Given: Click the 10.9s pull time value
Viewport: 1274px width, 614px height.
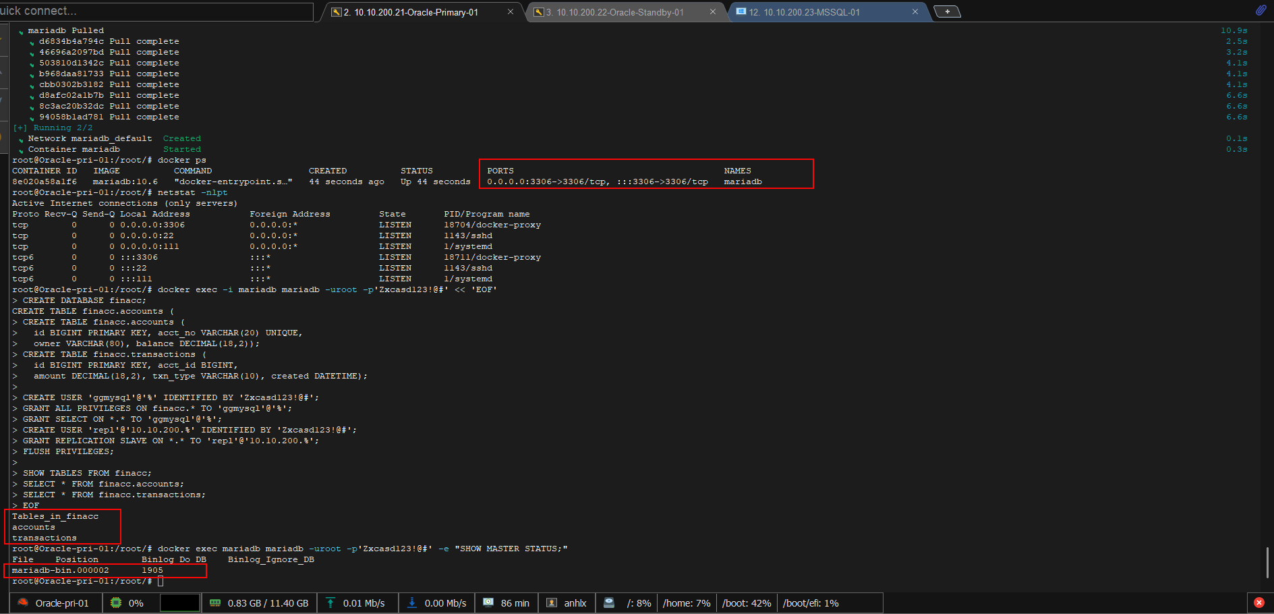Looking at the screenshot, I should 1234,30.
